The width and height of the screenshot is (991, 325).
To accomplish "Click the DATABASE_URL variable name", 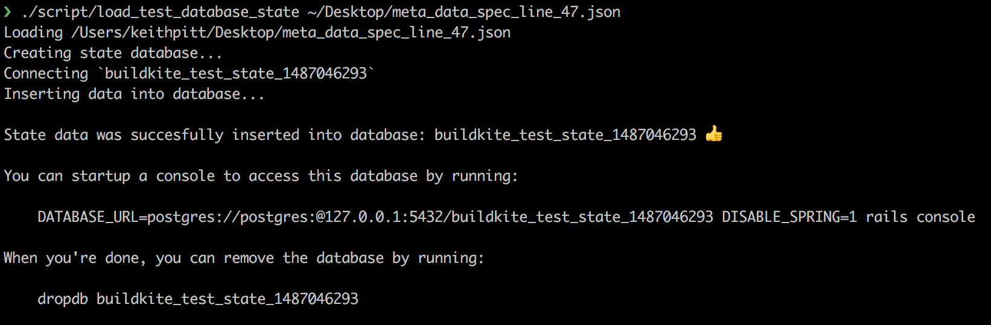I will tap(88, 217).
